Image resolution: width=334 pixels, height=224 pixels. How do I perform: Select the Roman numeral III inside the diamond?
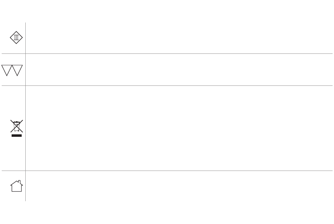pyautogui.click(x=16, y=38)
